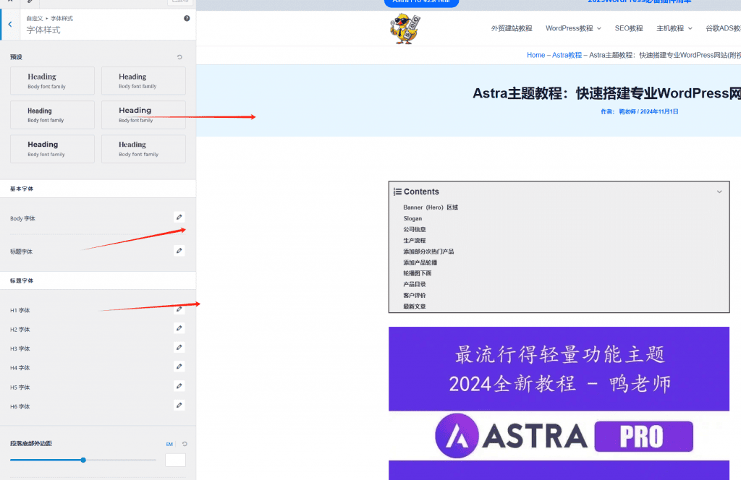The image size is (741, 480).
Task: Click the duck site logo
Action: click(x=405, y=29)
